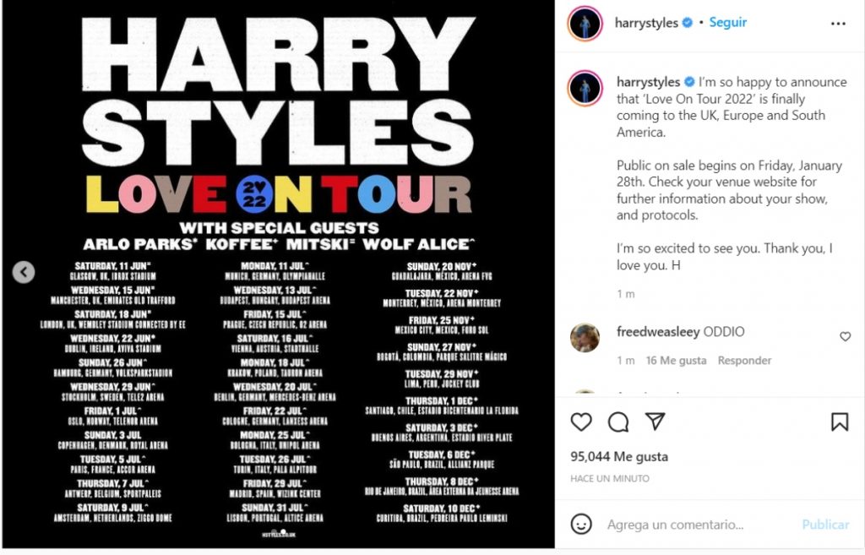Screen dimensions: 865x555
Task: Open the emoji picker in the comment bar
Action: click(x=583, y=524)
